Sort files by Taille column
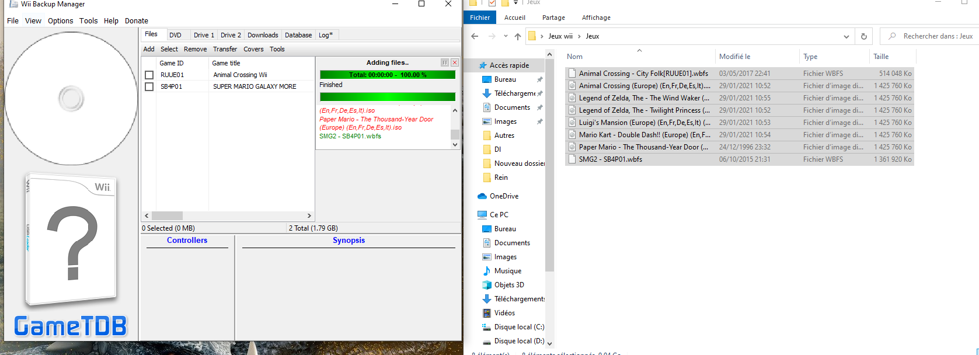The width and height of the screenshot is (979, 355). point(891,57)
